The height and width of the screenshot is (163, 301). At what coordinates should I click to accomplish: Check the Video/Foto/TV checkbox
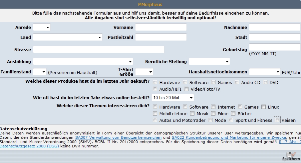click(186, 89)
